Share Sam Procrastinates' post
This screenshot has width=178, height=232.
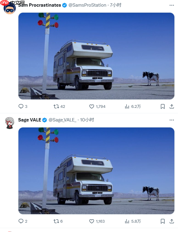click(172, 106)
